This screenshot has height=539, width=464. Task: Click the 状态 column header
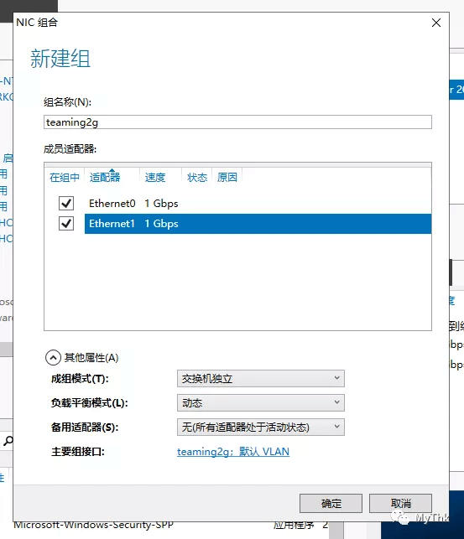coord(197,178)
